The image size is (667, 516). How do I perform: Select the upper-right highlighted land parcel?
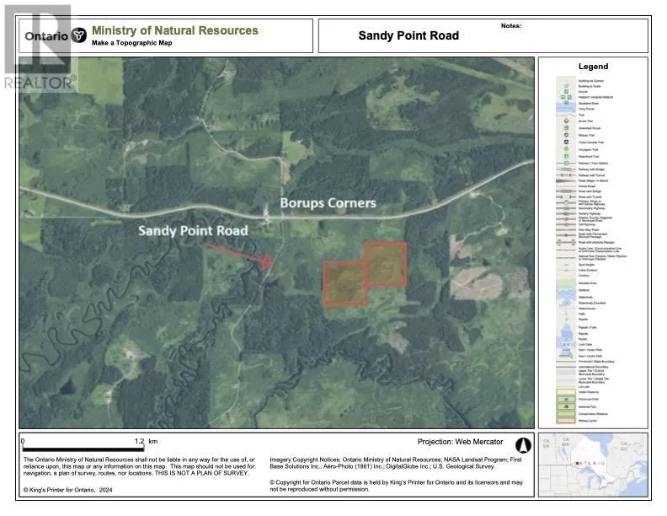386,263
